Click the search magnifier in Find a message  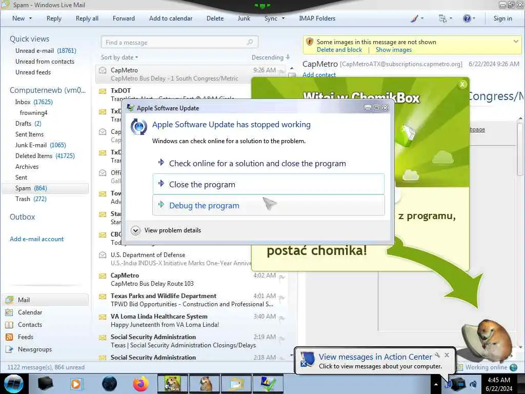click(x=250, y=42)
